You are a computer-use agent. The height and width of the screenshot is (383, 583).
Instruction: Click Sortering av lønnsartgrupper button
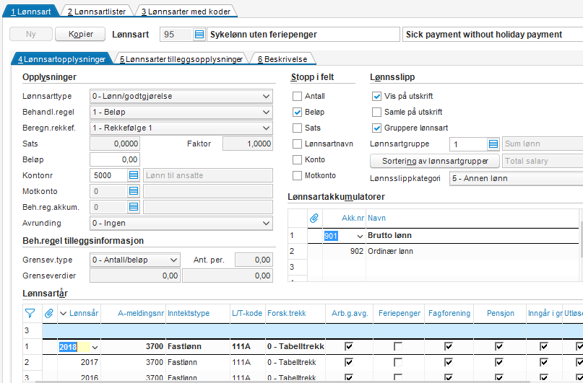tap(435, 161)
